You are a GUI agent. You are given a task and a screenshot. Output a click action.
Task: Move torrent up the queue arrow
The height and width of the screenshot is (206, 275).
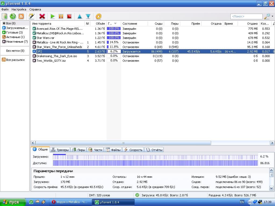point(80,16)
